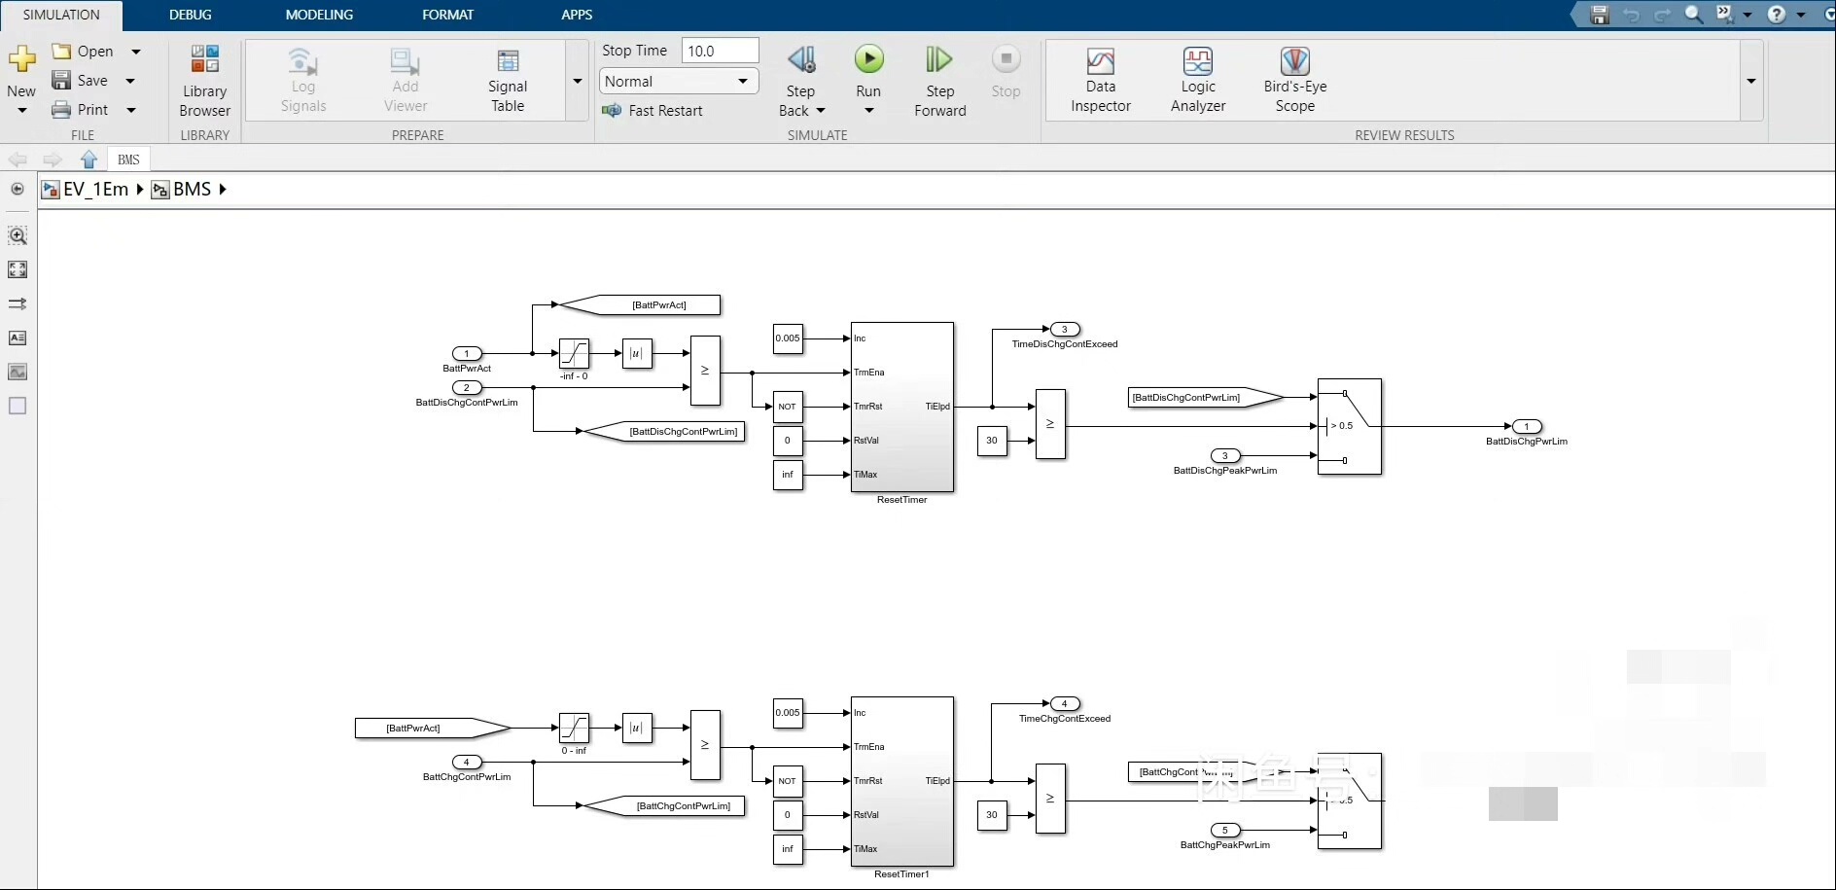Screen dimensions: 1836x890
Task: Switch to the MODELING tab
Action: pos(319,15)
